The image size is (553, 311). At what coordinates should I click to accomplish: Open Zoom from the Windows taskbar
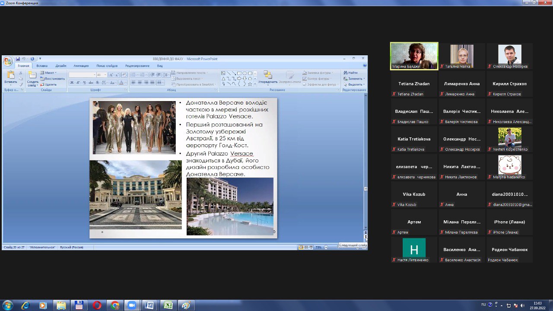click(131, 305)
